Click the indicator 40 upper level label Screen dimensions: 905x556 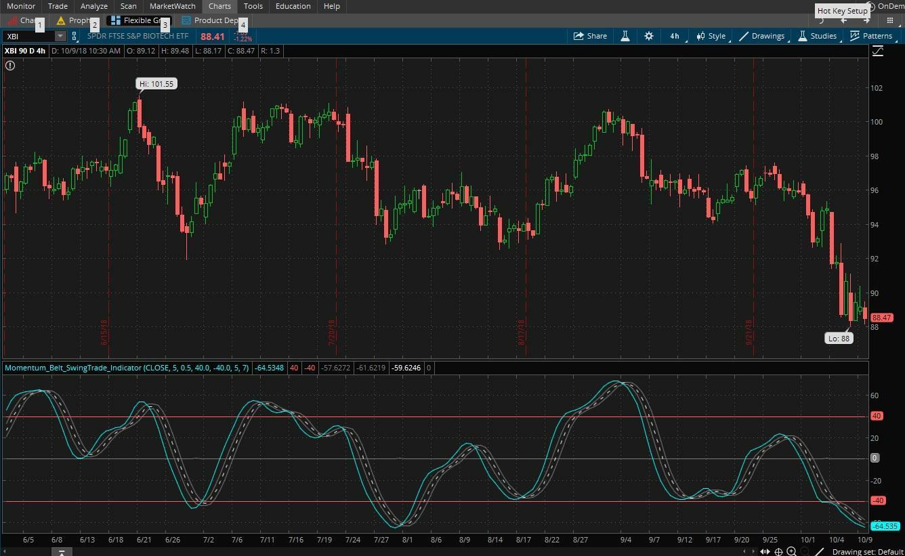(x=877, y=416)
